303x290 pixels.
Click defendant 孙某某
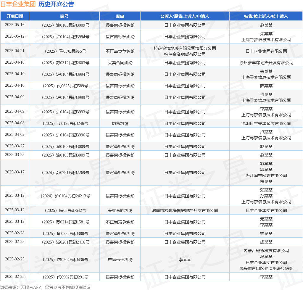[x=266, y=196]
